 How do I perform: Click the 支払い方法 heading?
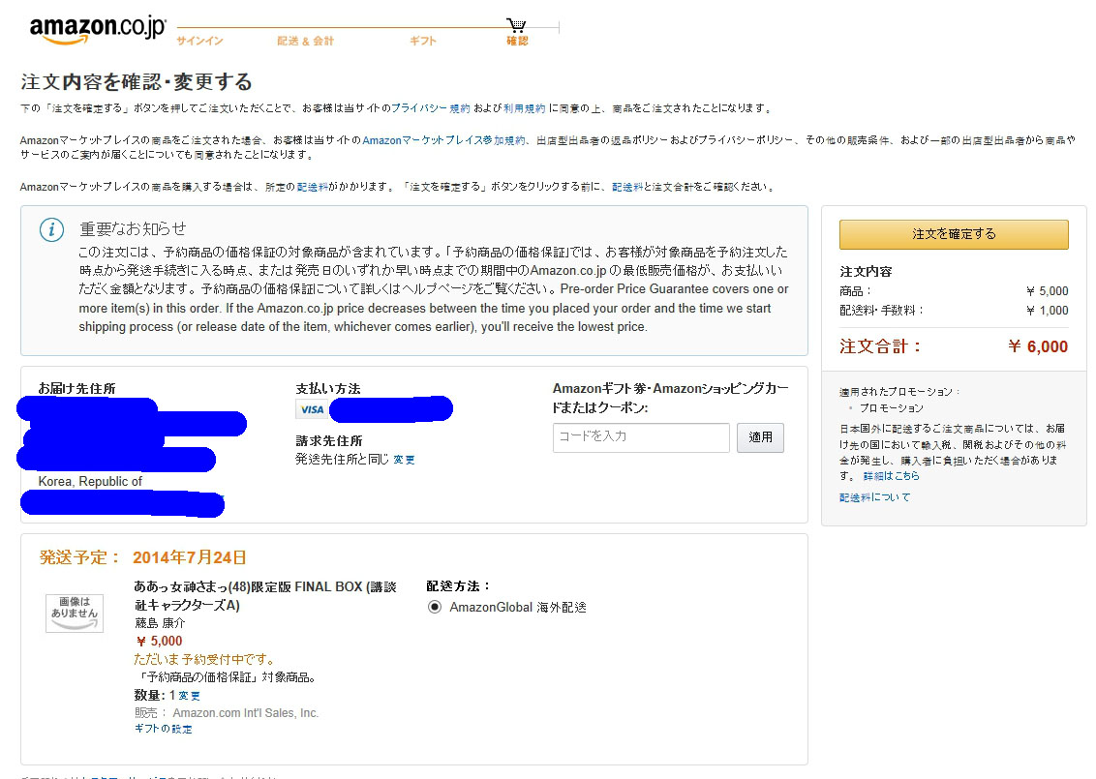pos(328,388)
